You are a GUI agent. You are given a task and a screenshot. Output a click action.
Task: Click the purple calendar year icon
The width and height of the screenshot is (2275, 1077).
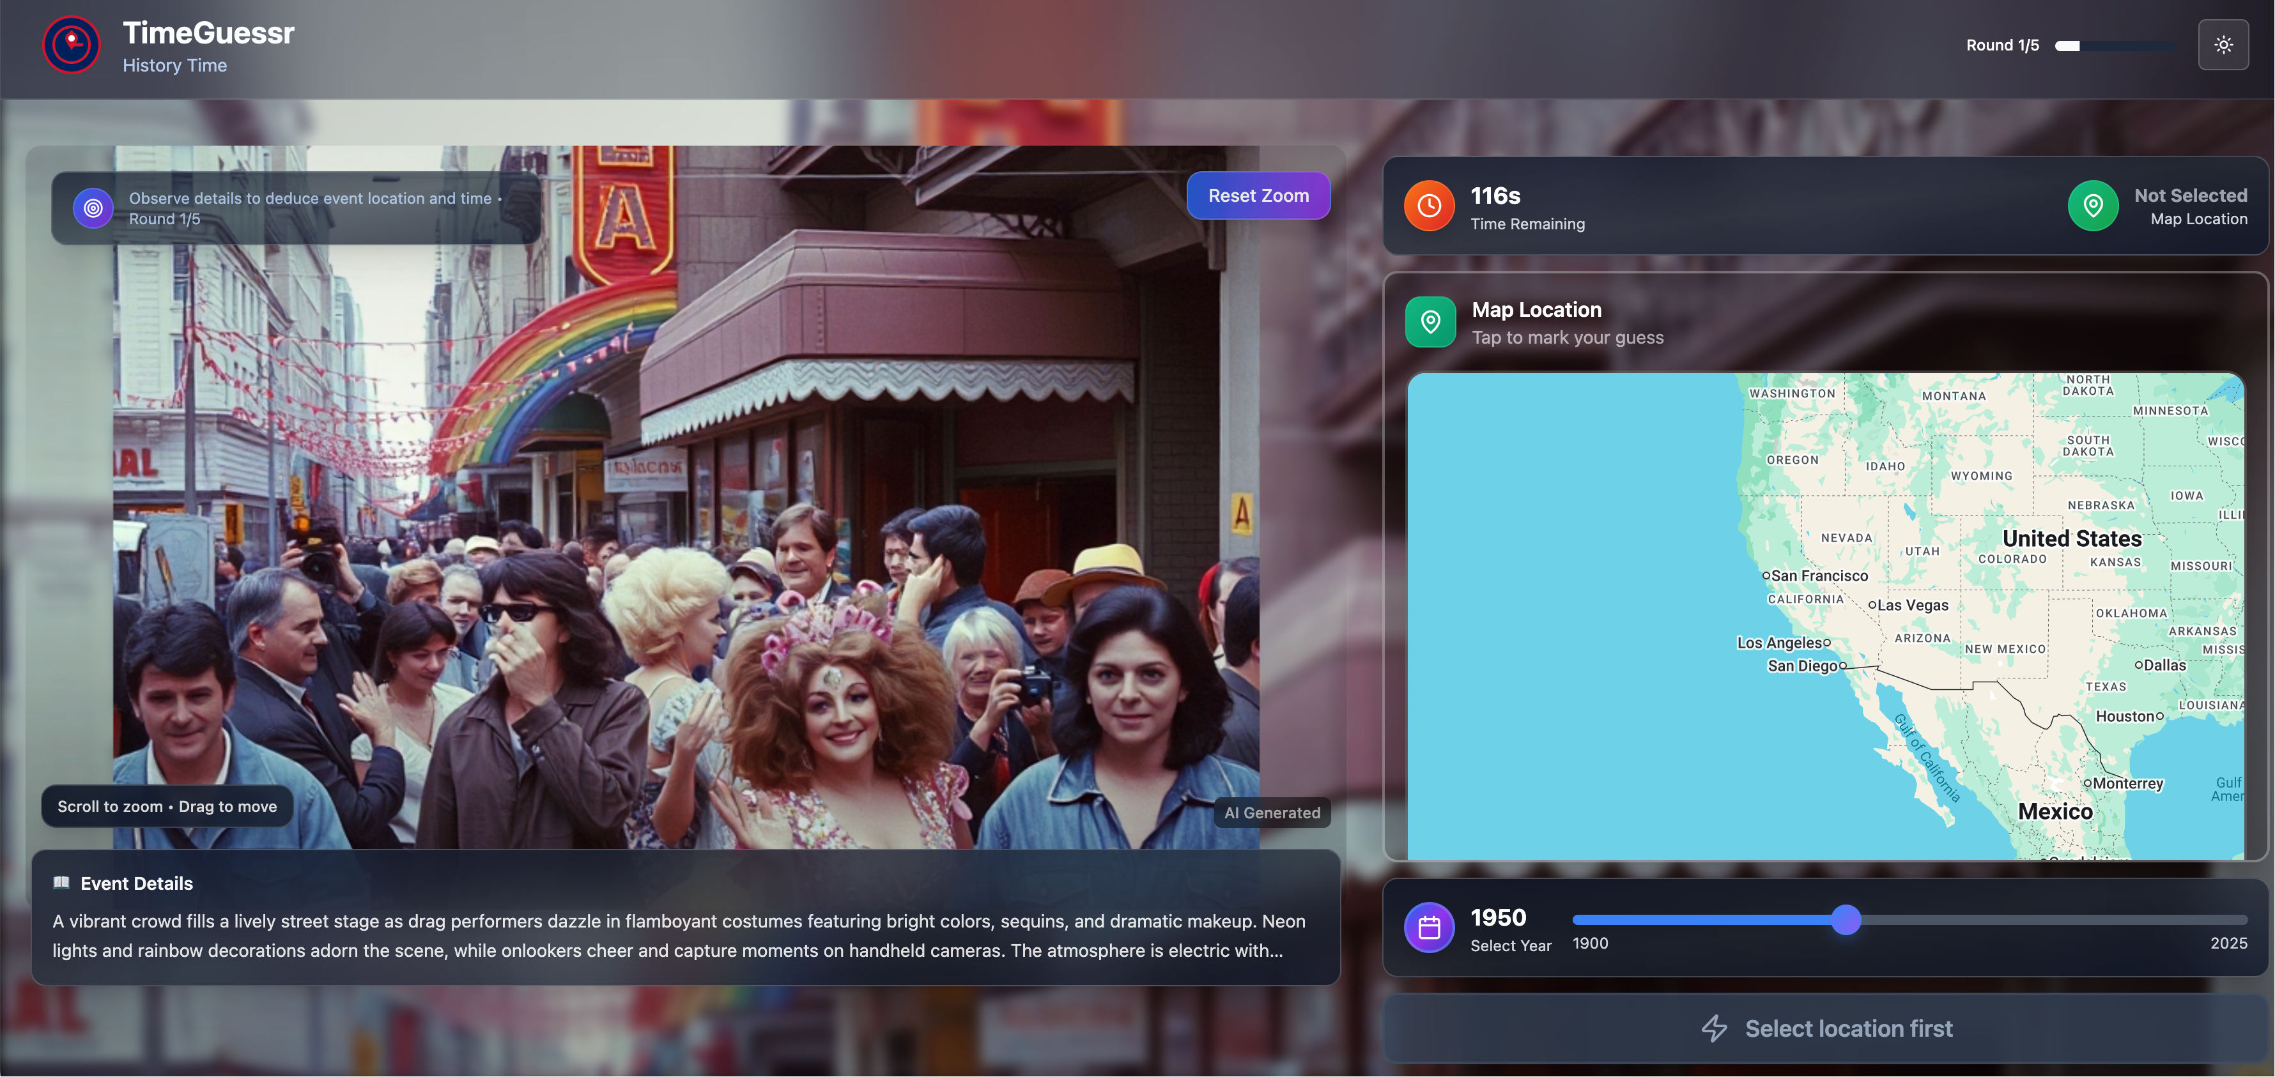point(1429,928)
